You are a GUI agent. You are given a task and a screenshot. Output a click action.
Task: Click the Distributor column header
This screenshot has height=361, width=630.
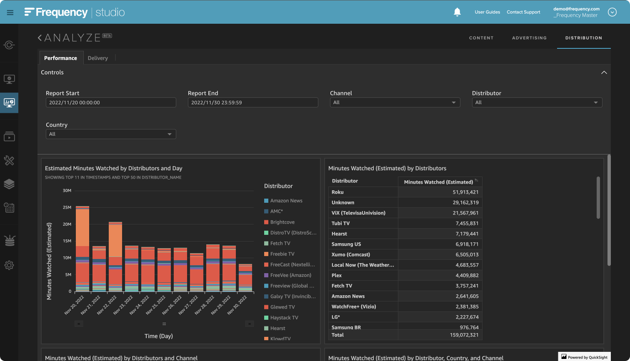(x=363, y=181)
